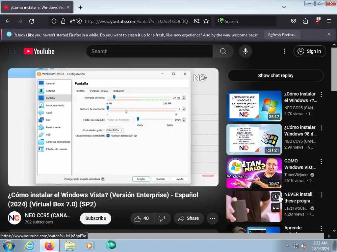This screenshot has width=337, height=252.
Task: Open menu for the Aprende video
Action: tap(321, 228)
